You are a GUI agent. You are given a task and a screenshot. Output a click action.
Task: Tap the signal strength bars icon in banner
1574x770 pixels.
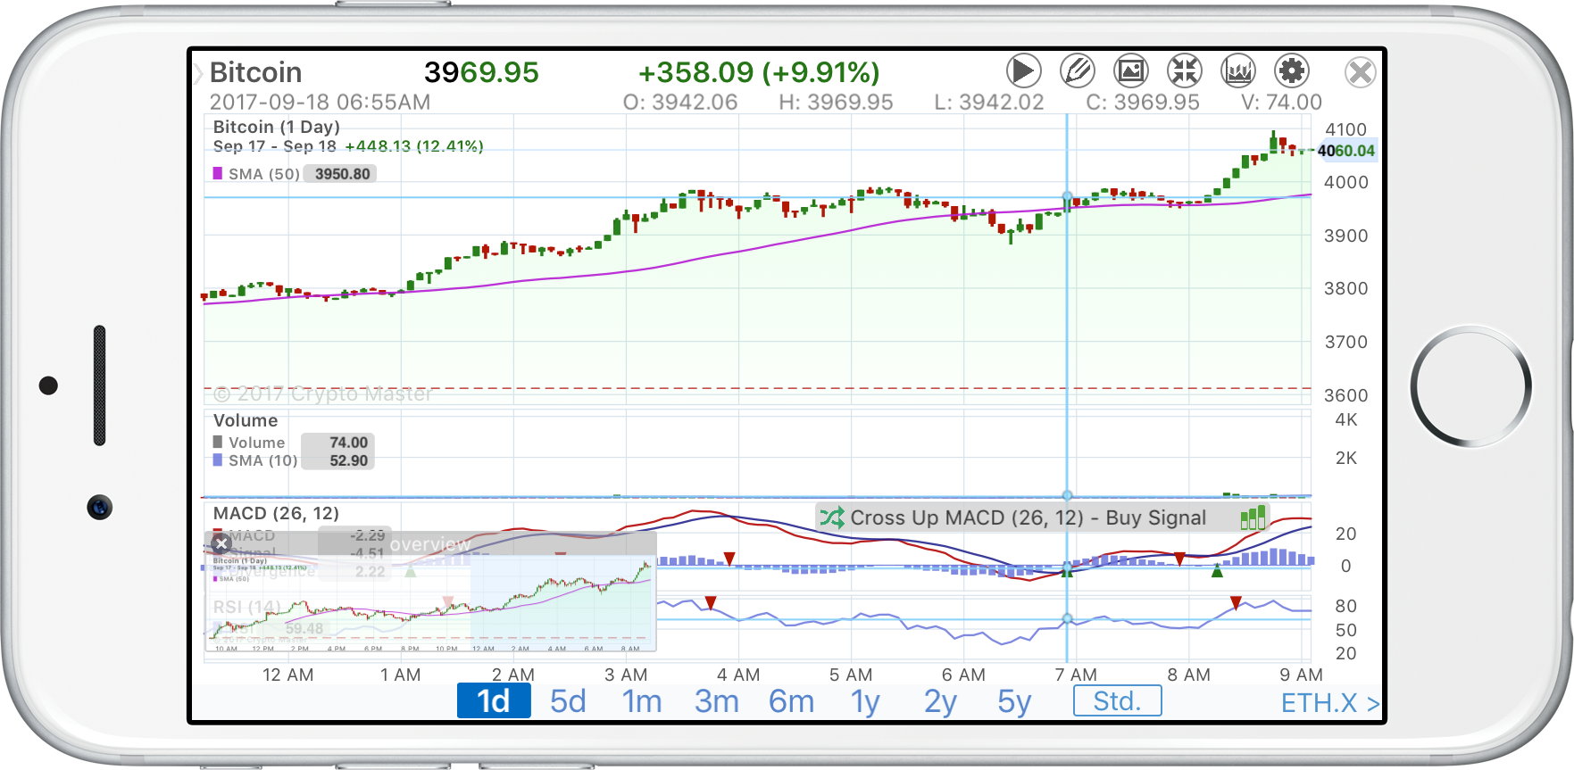1253,517
